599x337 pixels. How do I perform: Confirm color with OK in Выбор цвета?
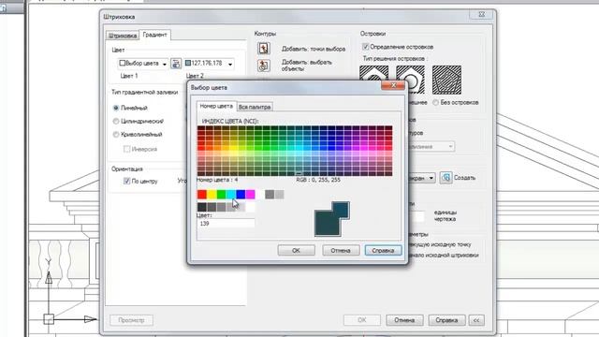pyautogui.click(x=296, y=250)
